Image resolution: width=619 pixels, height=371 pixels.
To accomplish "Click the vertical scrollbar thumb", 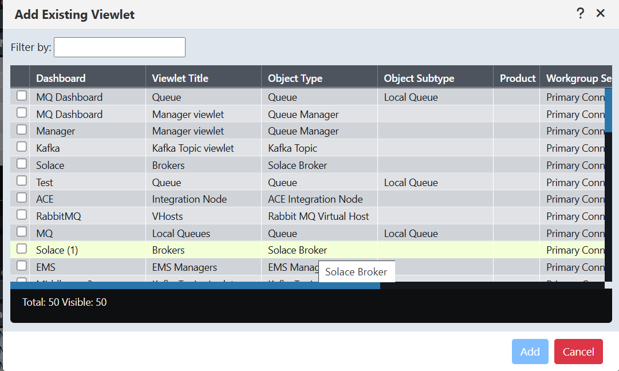I will 608,110.
